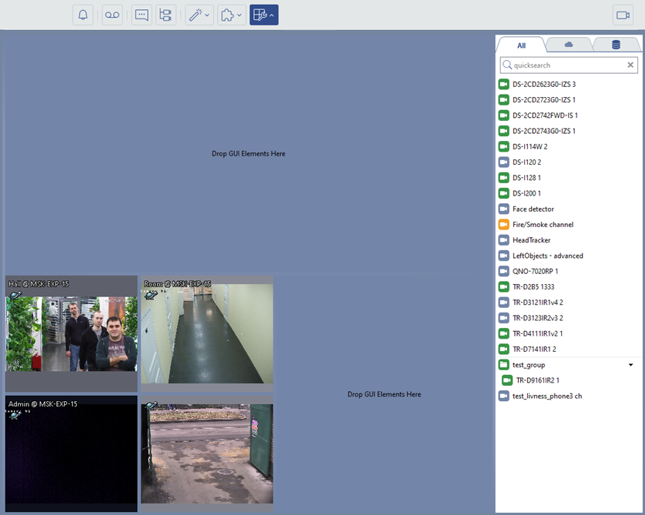645x515 pixels.
Task: Click turtle icon on Hall camera tile
Action: [15, 295]
